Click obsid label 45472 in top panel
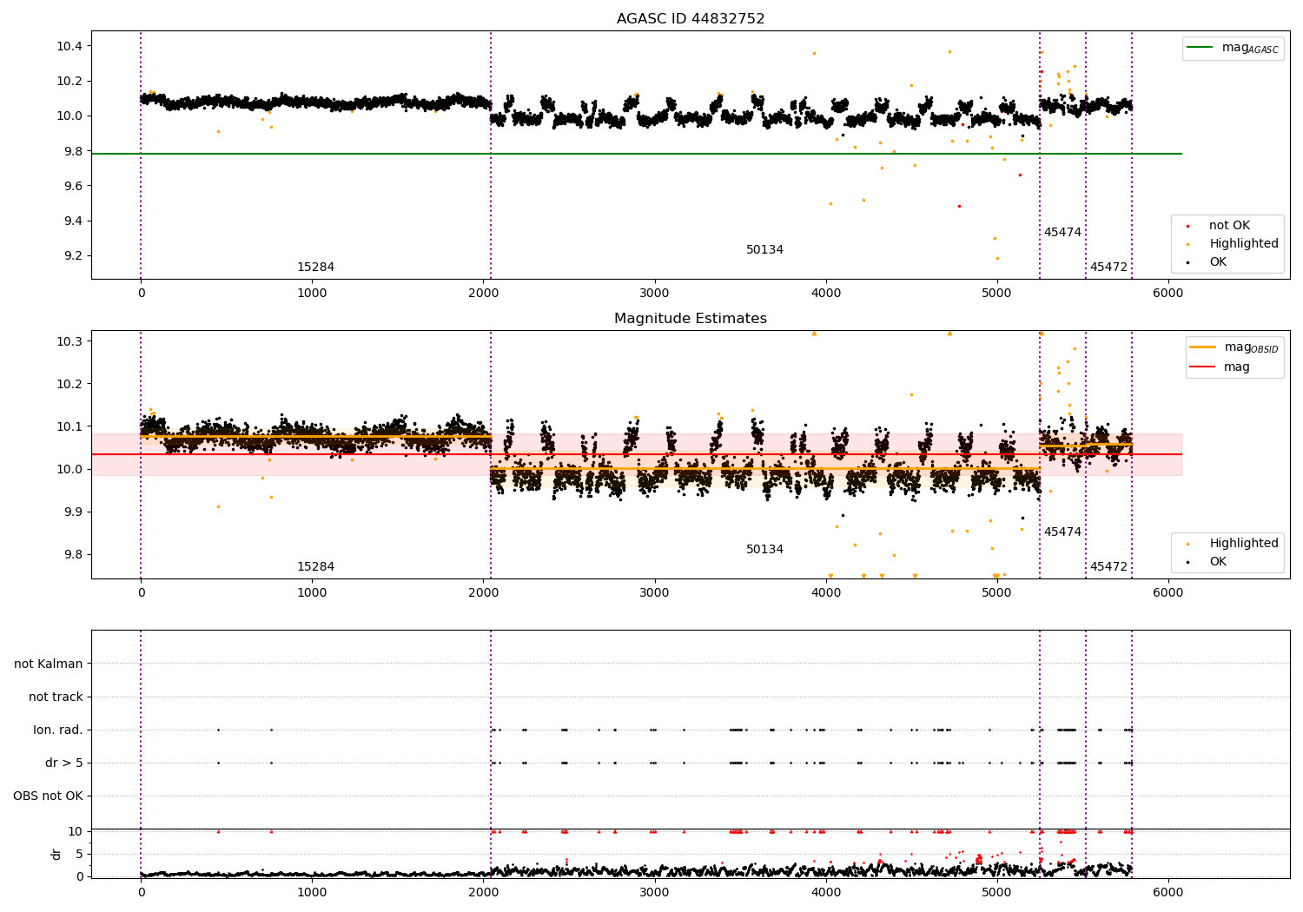 click(1108, 268)
